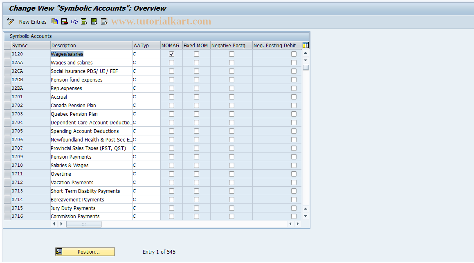Check Neg. Posting Debit for Vacation Payments

(x=294, y=183)
